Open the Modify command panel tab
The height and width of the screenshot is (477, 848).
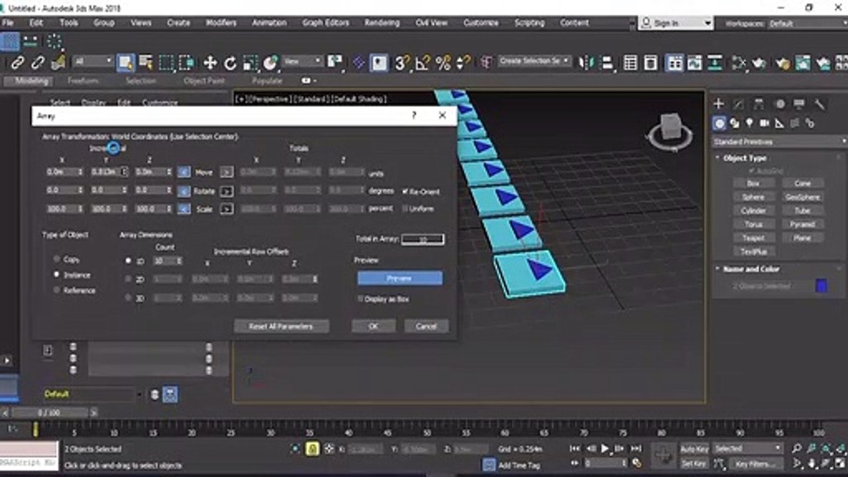(x=739, y=104)
